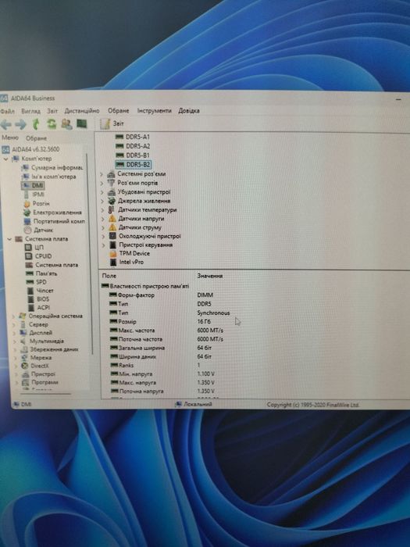Open the Звіт menu
Viewport: 410px width, 547px height.
[x=52, y=111]
